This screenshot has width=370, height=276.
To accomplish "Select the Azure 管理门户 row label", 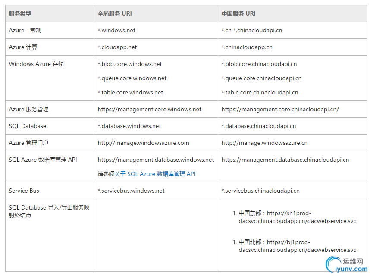I will [x=28, y=143].
